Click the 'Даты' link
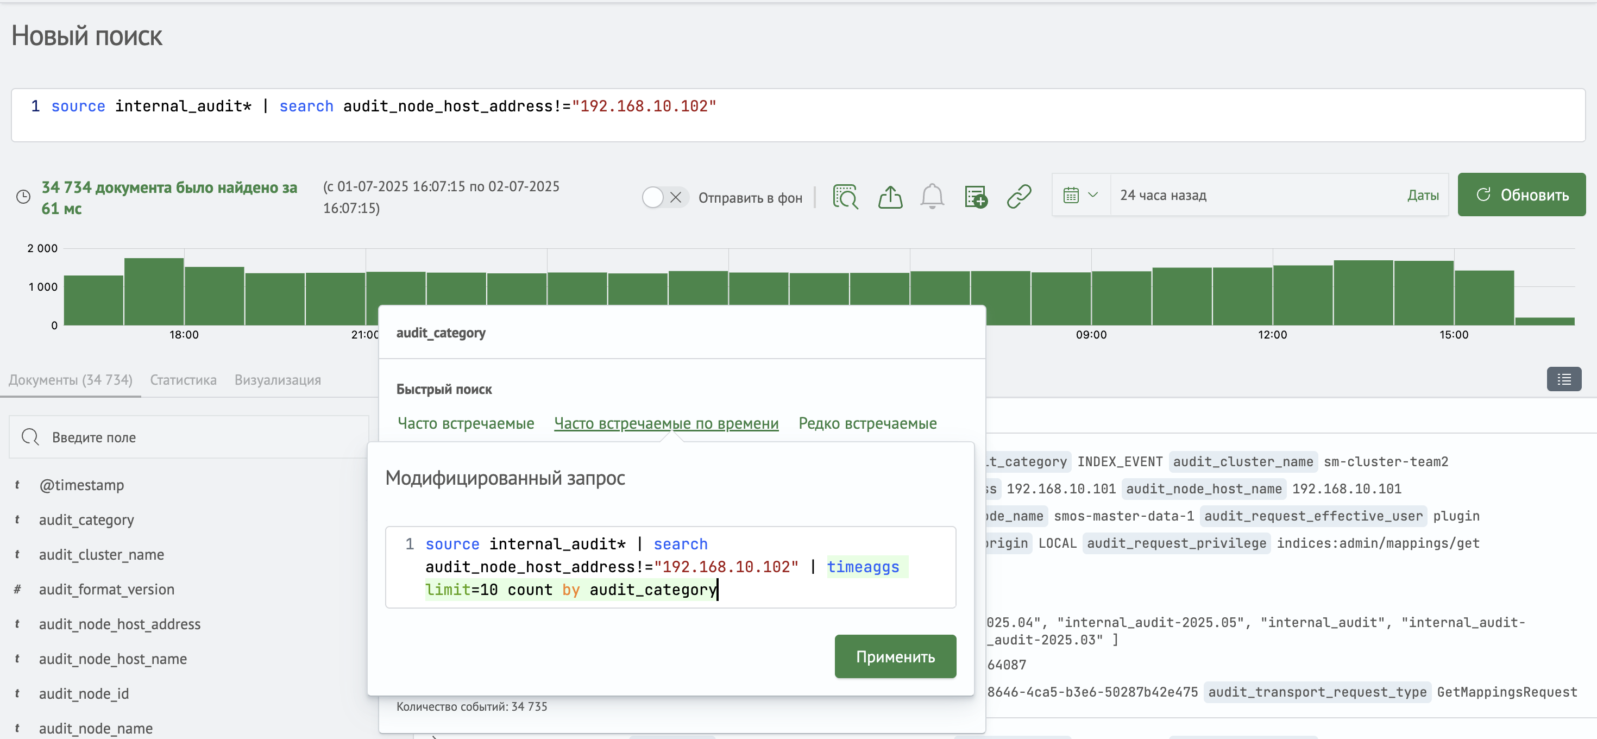The image size is (1597, 739). (x=1423, y=195)
